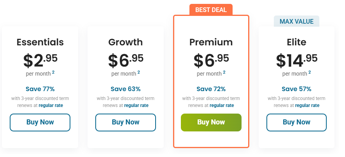Open regular rate link under Premium

(222, 105)
